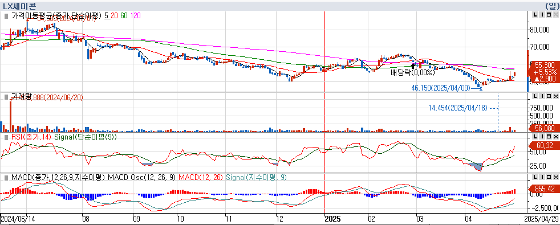Click the L icon on the price chart panel

pos(535,15)
